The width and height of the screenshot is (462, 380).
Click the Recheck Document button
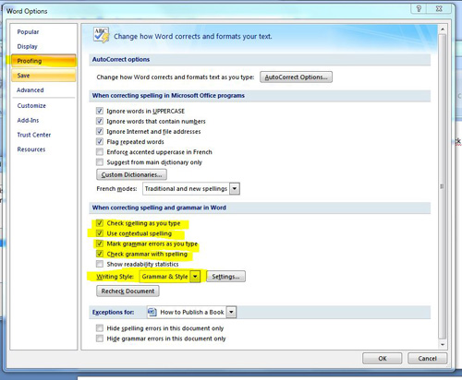[128, 291]
